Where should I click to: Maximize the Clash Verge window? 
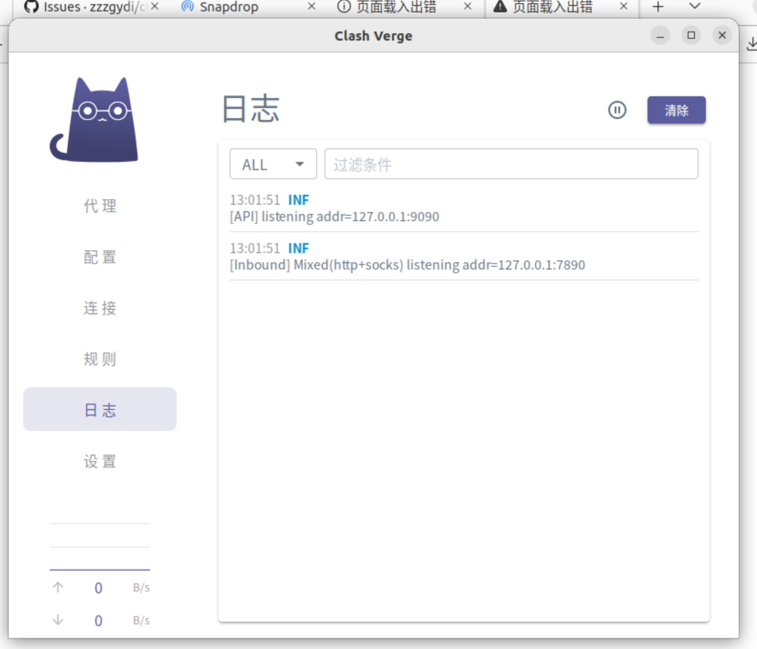[691, 36]
